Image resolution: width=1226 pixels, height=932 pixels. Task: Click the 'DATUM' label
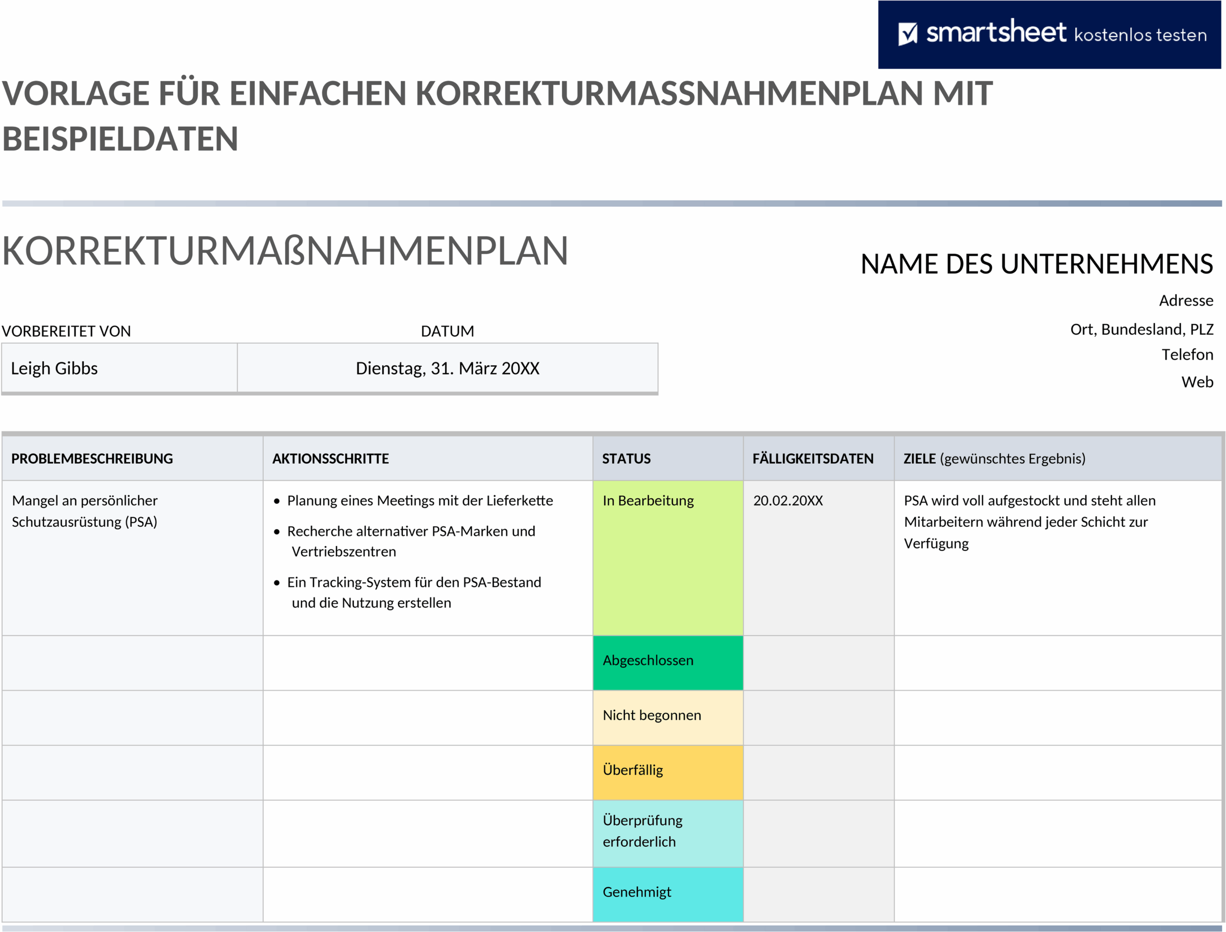point(447,331)
